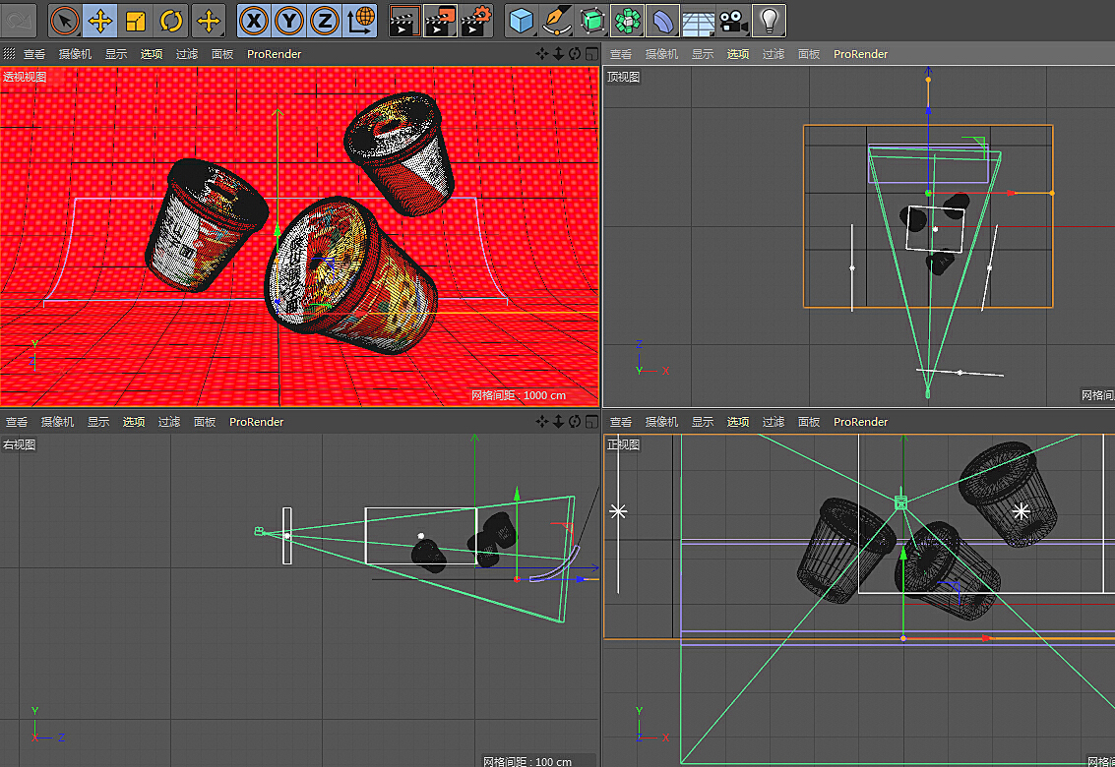Click the 透视视图 viewport label
Screen dimensions: 1115x767
[x=25, y=77]
